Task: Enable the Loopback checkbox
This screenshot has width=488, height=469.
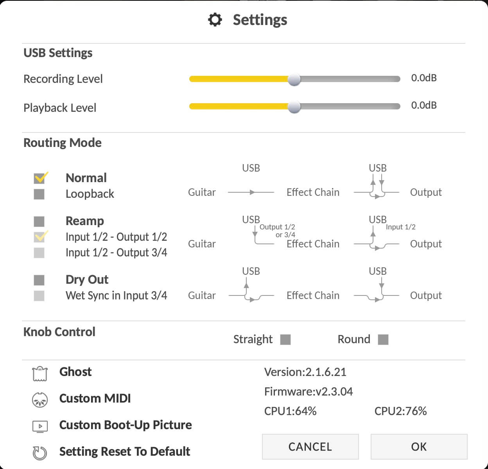Action: tap(39, 194)
